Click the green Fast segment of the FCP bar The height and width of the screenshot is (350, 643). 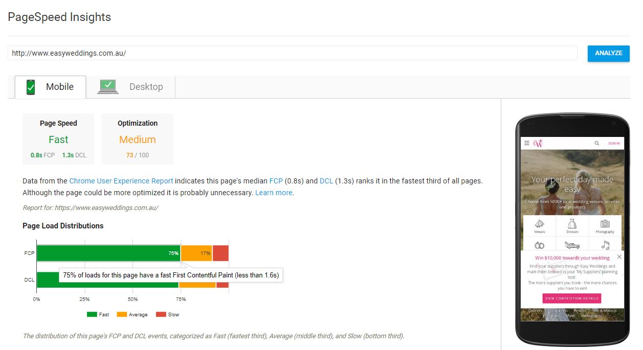[x=108, y=253]
